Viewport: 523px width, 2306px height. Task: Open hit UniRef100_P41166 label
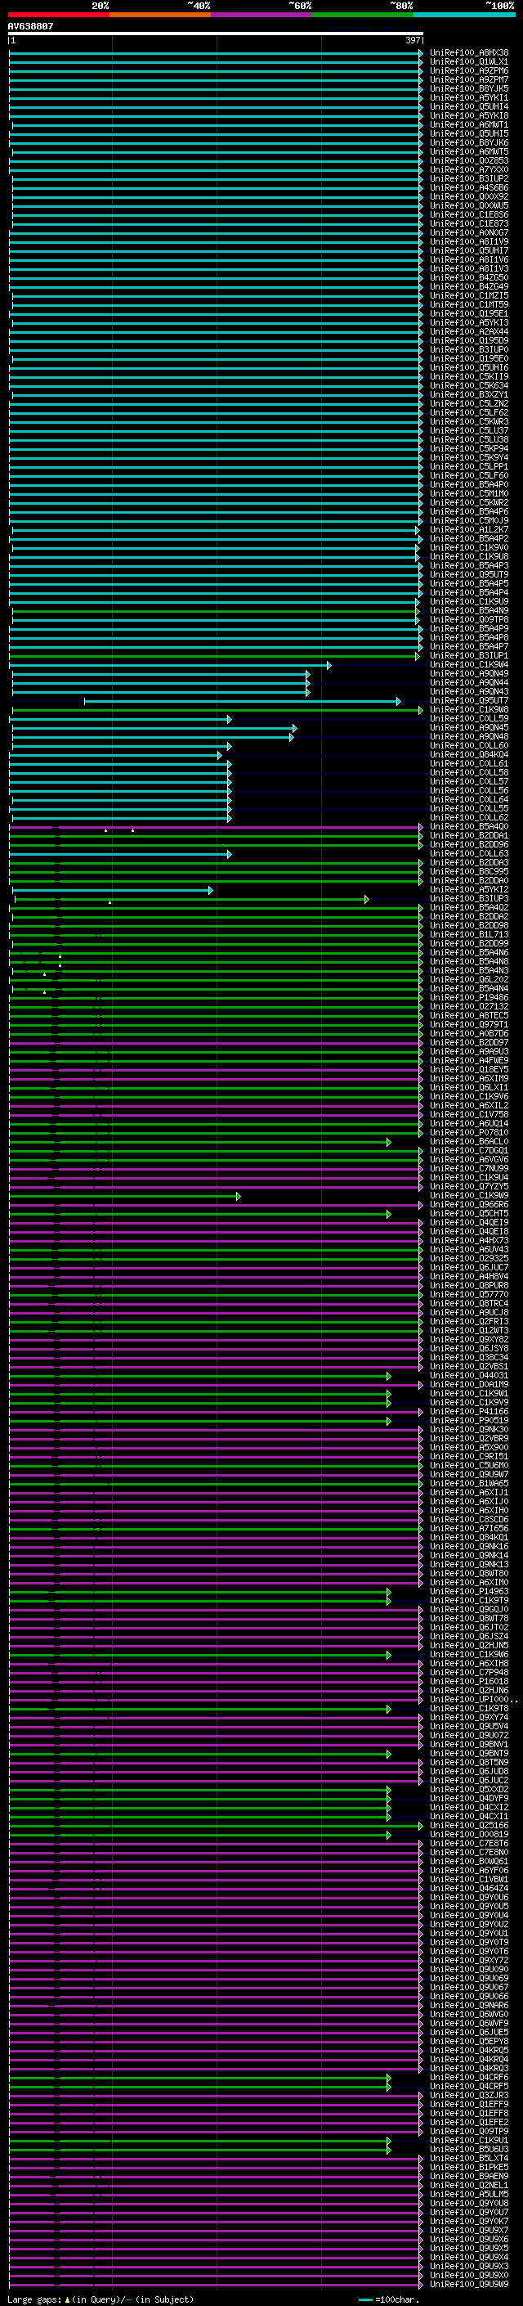click(469, 1412)
